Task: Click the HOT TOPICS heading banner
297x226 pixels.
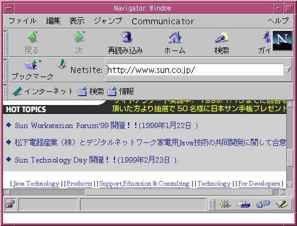Action: tap(26, 109)
